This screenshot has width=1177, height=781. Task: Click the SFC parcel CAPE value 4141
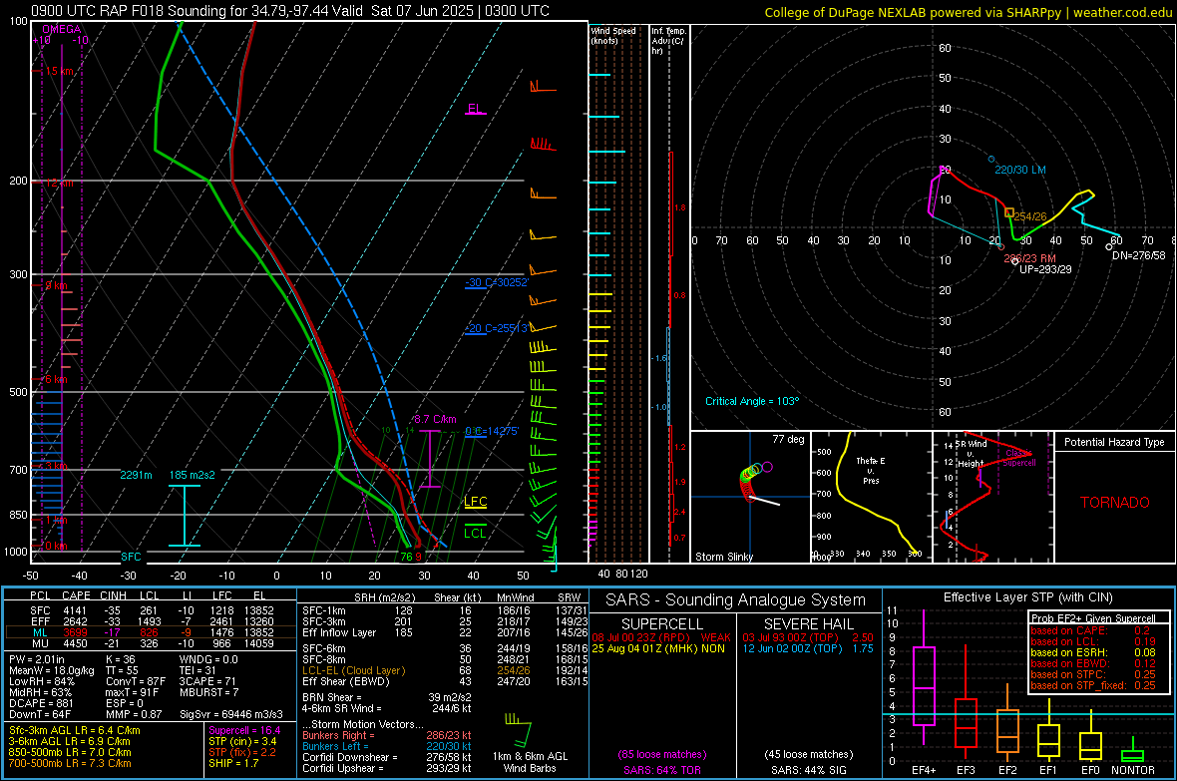point(75,610)
